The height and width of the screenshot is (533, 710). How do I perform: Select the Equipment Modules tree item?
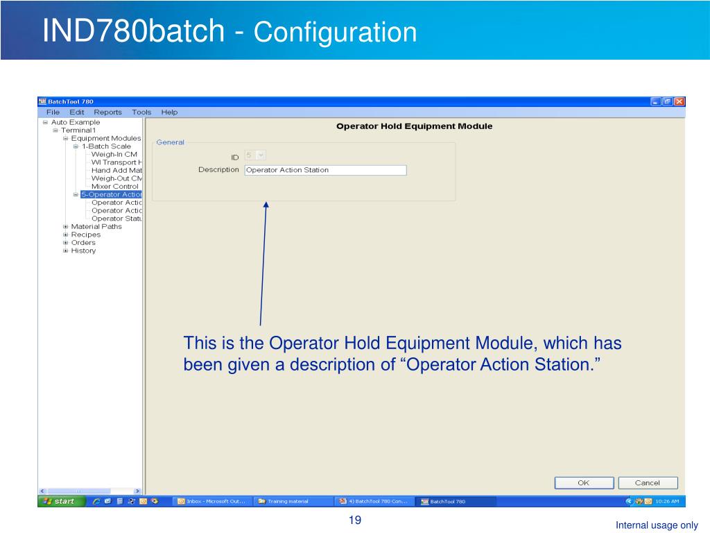tap(106, 138)
